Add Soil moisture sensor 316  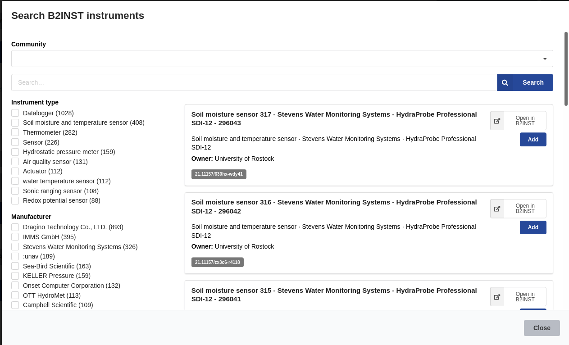tap(533, 227)
